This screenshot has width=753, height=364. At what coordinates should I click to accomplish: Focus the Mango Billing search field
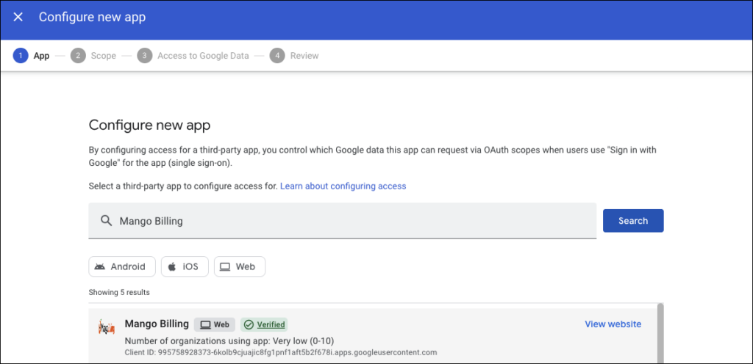343,220
